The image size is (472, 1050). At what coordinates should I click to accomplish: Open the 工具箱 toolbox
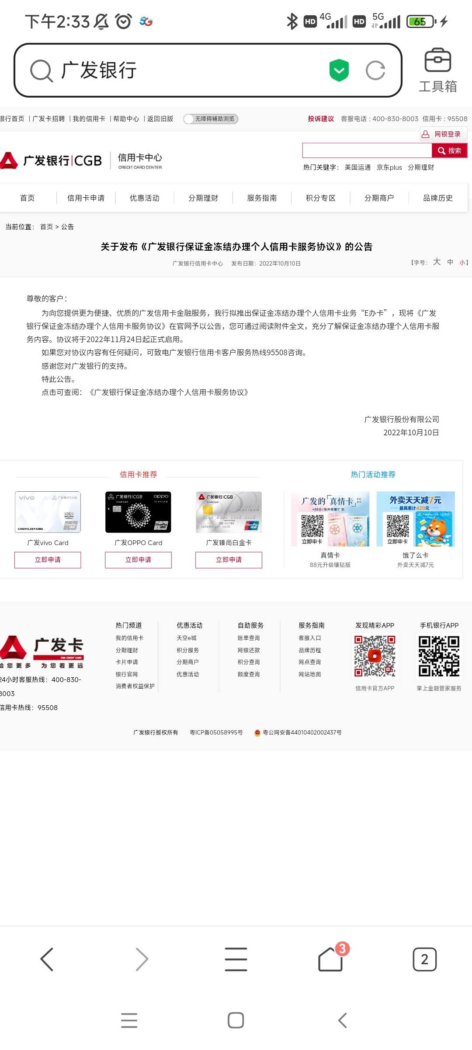(x=438, y=70)
